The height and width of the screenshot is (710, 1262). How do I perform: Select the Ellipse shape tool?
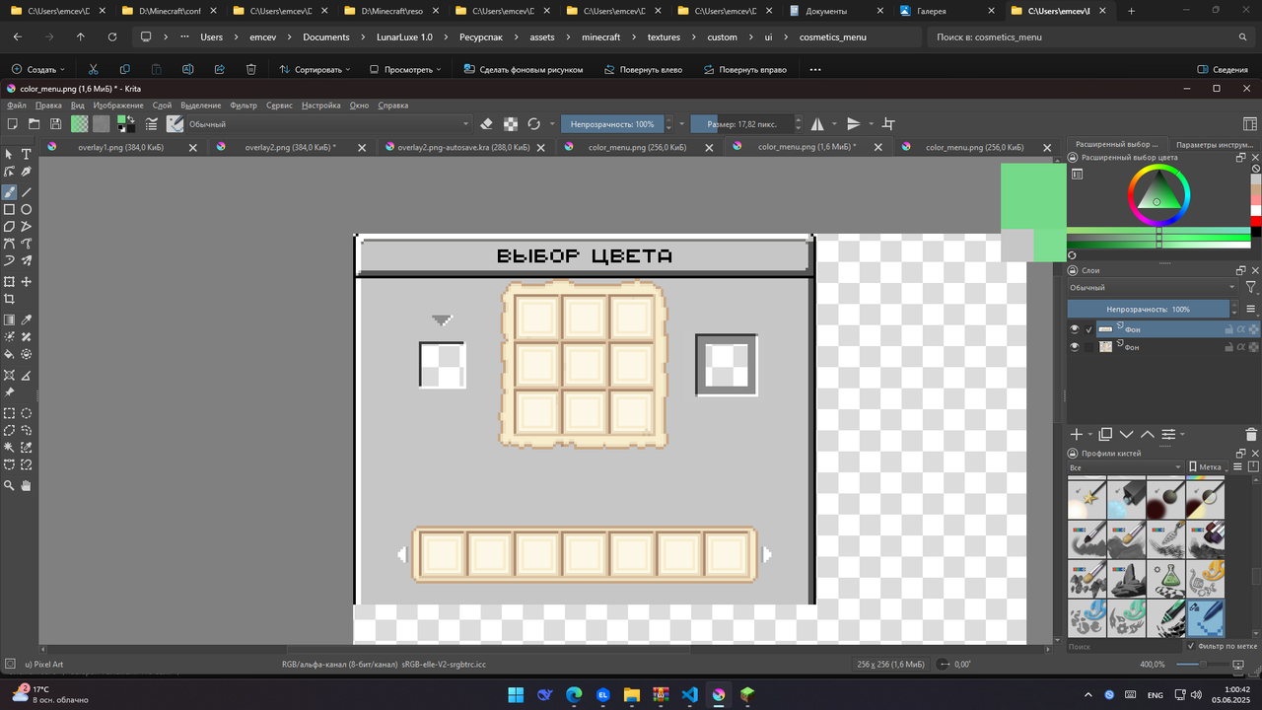pyautogui.click(x=27, y=210)
